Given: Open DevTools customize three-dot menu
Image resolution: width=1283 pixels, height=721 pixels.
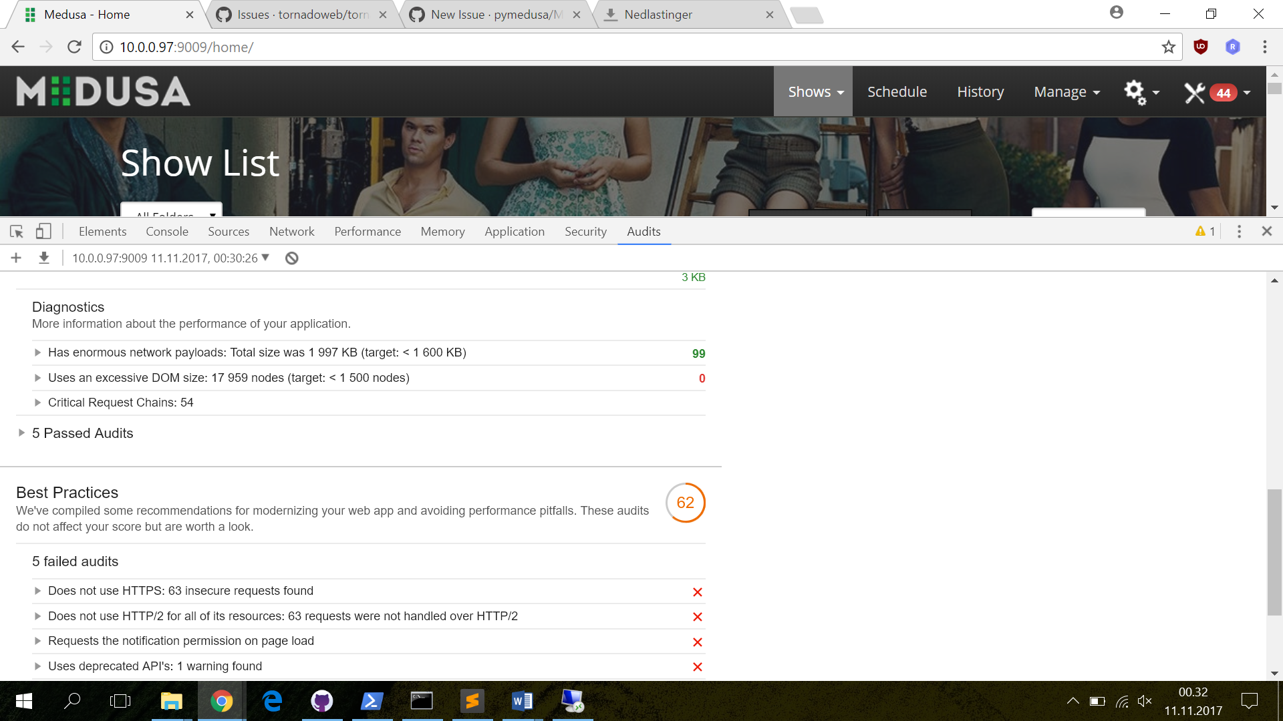Looking at the screenshot, I should coord(1239,231).
